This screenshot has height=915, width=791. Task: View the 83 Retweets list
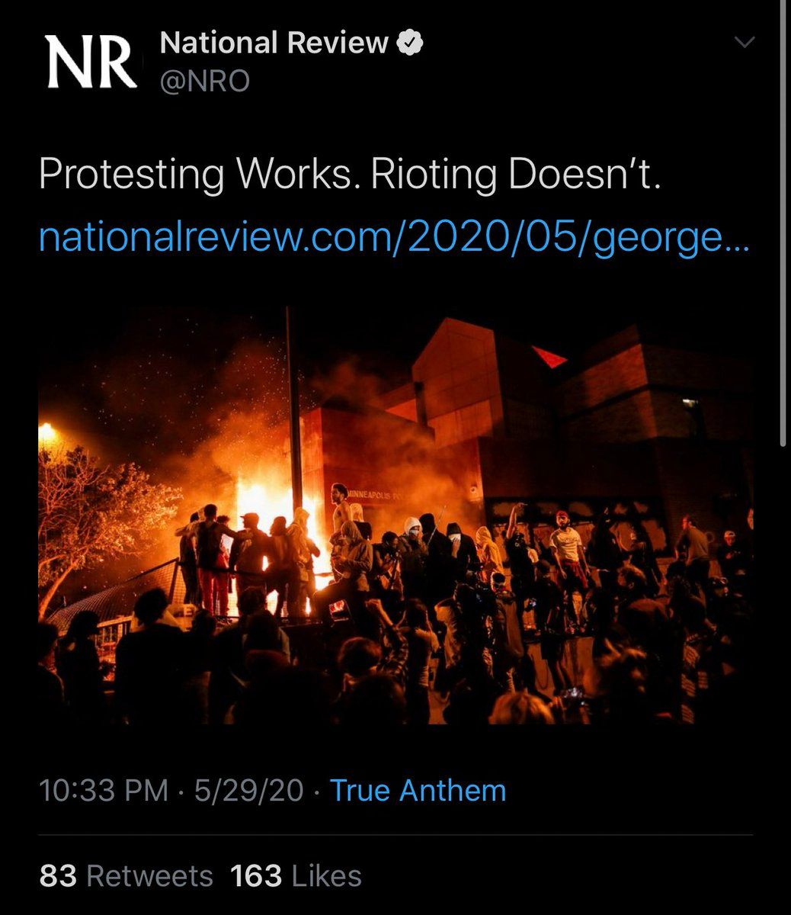click(126, 876)
